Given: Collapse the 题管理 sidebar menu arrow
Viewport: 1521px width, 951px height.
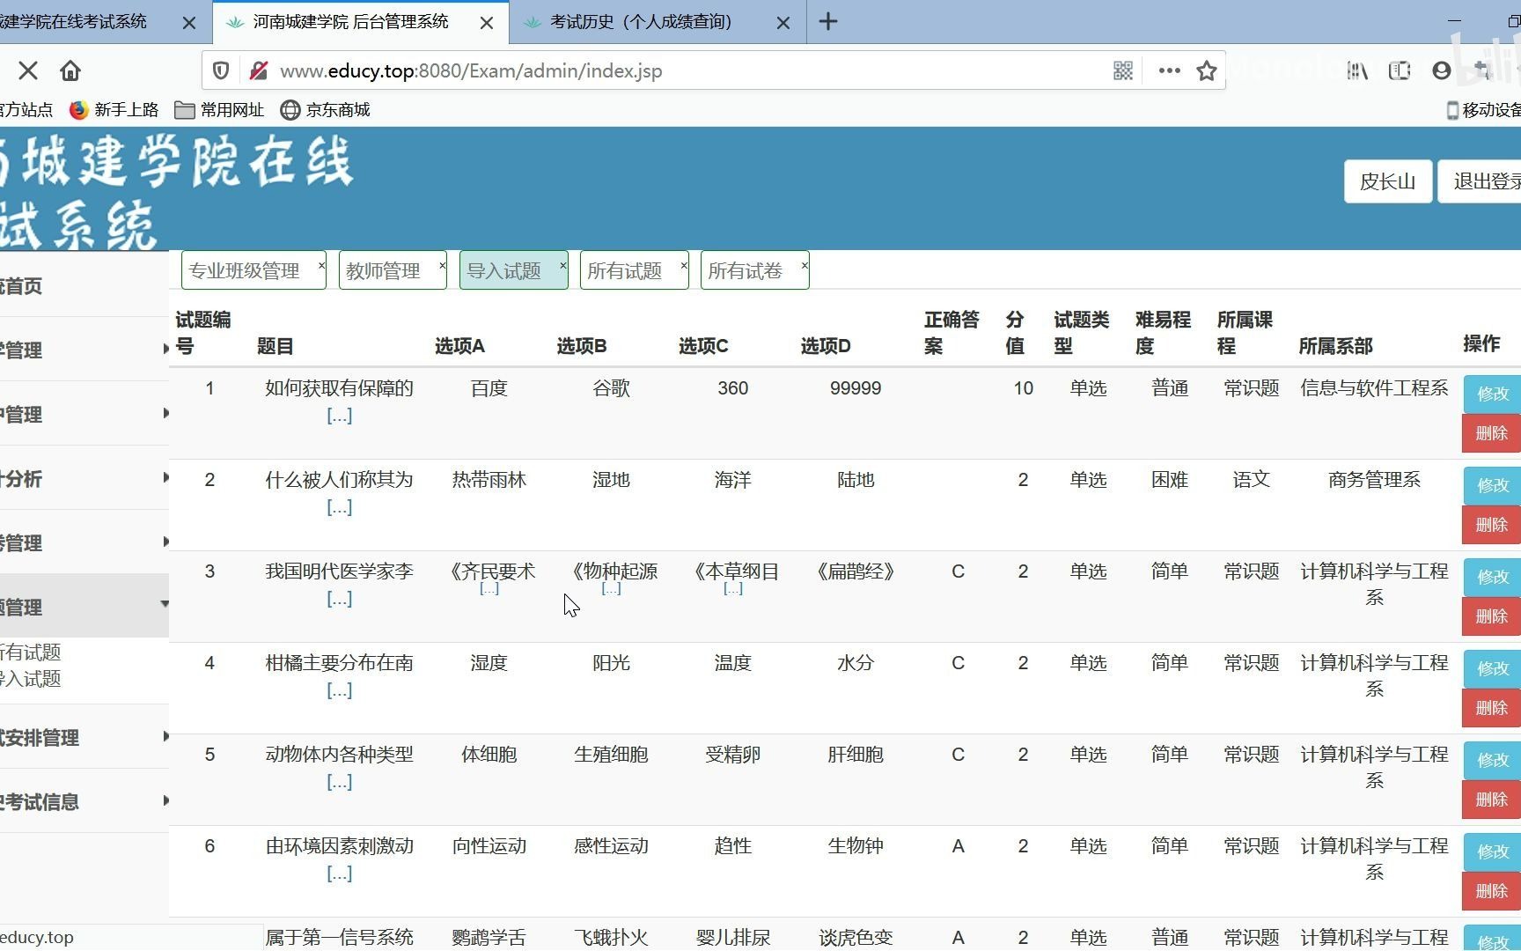Looking at the screenshot, I should click(x=165, y=604).
